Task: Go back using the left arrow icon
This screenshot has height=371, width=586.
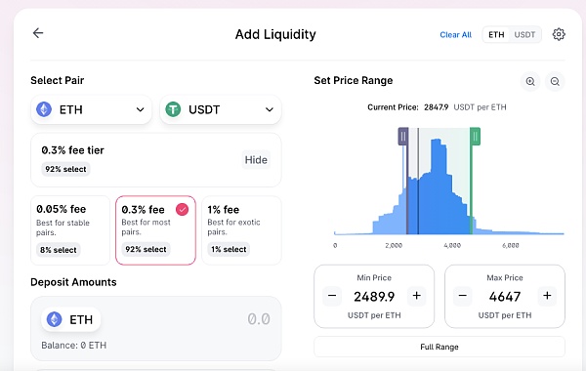Action: pyautogui.click(x=38, y=33)
